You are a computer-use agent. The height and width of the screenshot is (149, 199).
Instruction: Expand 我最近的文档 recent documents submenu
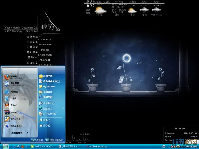pyautogui.click(x=51, y=81)
